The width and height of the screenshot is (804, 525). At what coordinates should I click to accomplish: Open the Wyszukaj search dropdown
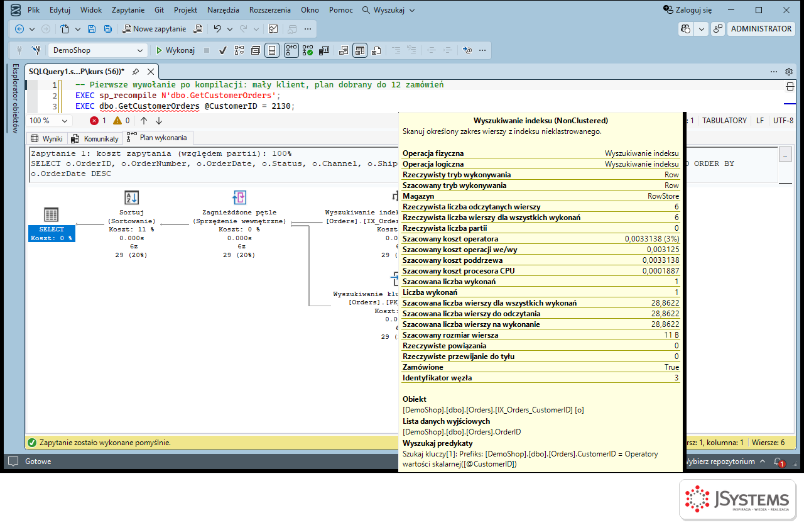[x=389, y=10]
